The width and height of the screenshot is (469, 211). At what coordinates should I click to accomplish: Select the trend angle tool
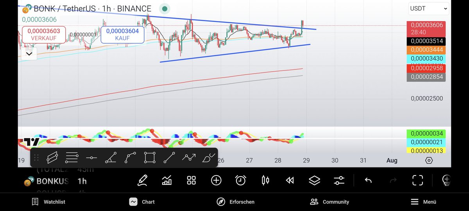coord(111,158)
